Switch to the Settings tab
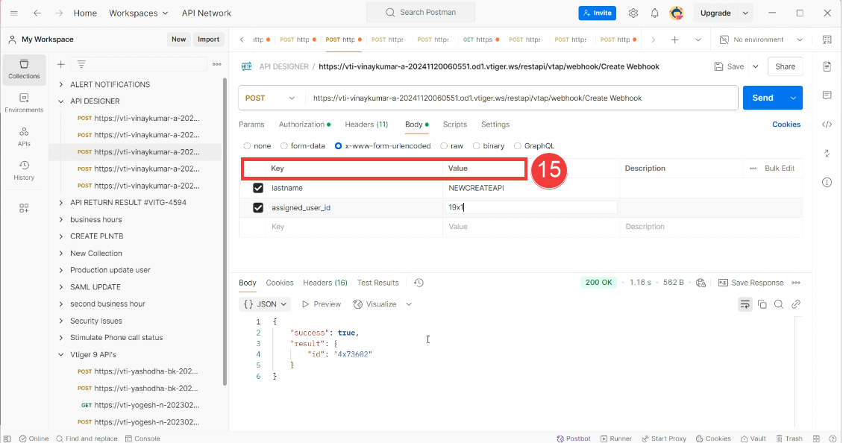The height and width of the screenshot is (443, 843). click(x=495, y=125)
